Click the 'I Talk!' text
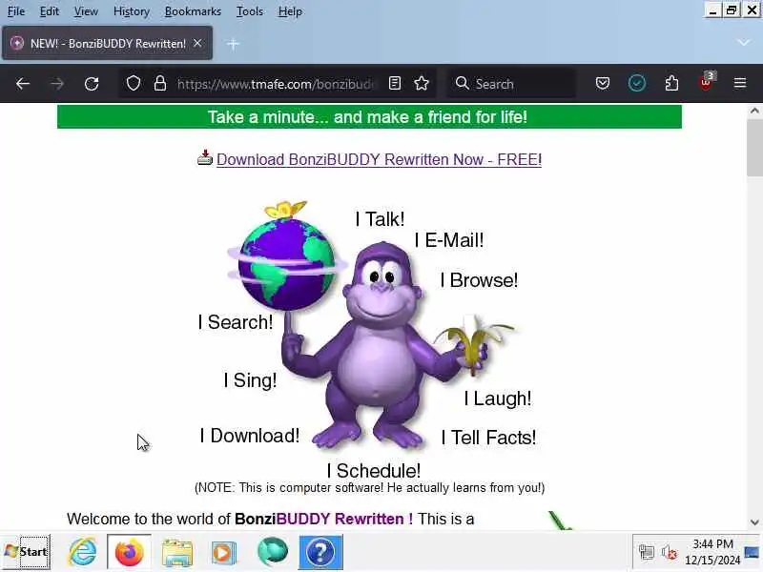 coord(380,219)
